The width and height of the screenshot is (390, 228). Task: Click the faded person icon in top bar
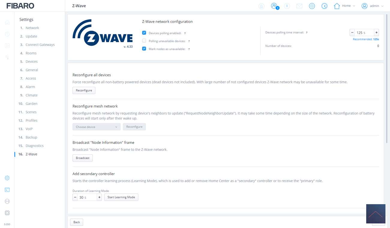click(x=262, y=6)
